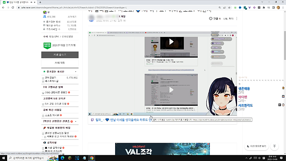
Task: Open the post's three-dot more options
Action: click(x=237, y=19)
